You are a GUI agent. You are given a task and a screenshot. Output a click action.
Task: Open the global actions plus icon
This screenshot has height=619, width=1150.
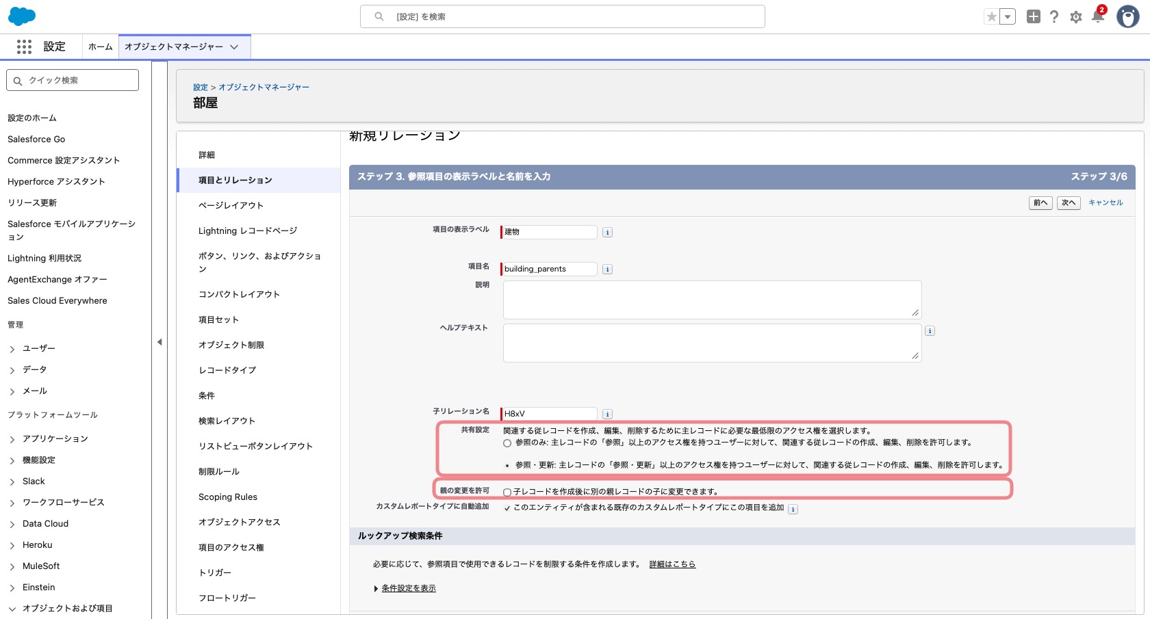[x=1034, y=17]
